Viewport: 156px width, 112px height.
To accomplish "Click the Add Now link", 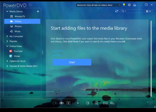I will coord(57,56).
